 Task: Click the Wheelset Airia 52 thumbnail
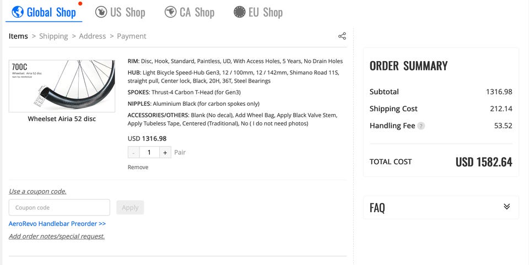pos(62,86)
